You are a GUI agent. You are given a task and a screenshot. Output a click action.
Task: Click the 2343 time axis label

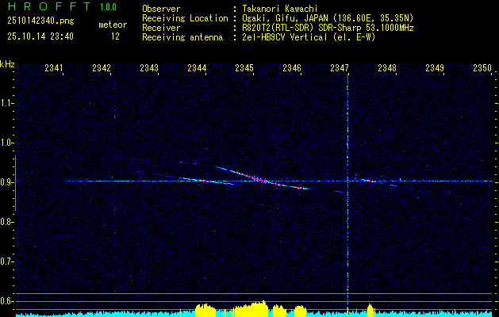149,67
